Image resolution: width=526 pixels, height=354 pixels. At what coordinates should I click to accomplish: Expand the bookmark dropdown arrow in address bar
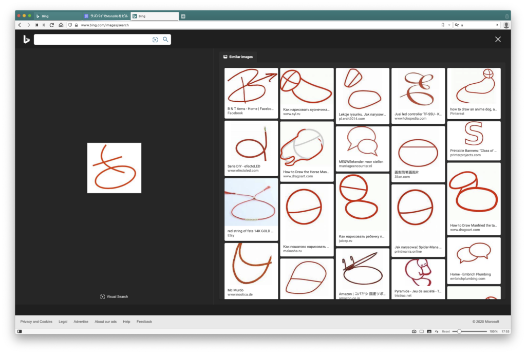pyautogui.click(x=449, y=25)
